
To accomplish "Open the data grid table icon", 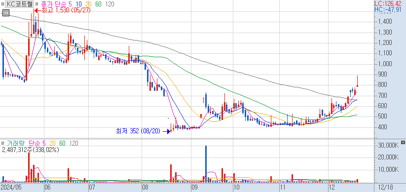I will 5,13.
